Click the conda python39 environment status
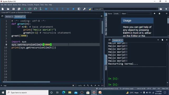Viewport: 169px width, 95px height. coord(107,89)
